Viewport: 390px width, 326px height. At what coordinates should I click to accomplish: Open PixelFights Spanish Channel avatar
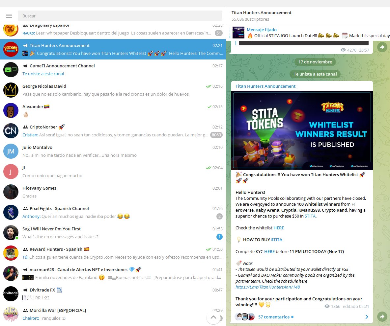11,212
